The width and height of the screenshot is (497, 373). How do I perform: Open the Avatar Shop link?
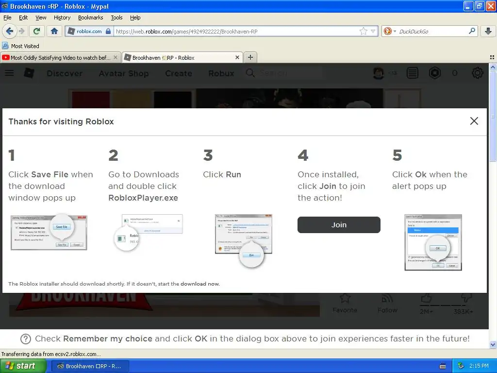pyautogui.click(x=124, y=74)
